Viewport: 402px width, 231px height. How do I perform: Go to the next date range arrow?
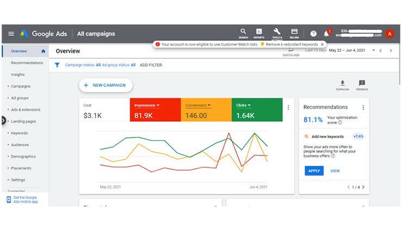coord(391,51)
